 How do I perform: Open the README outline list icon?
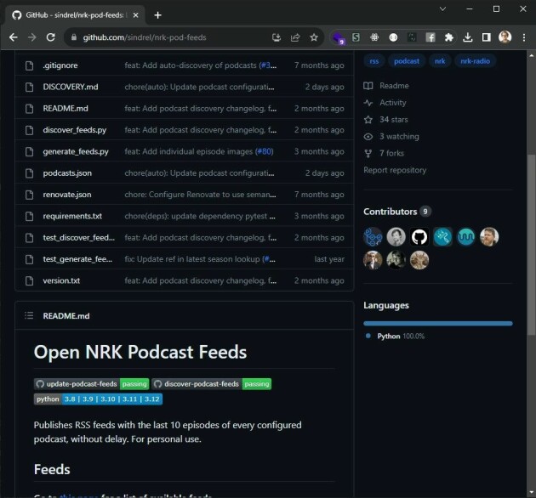29,315
